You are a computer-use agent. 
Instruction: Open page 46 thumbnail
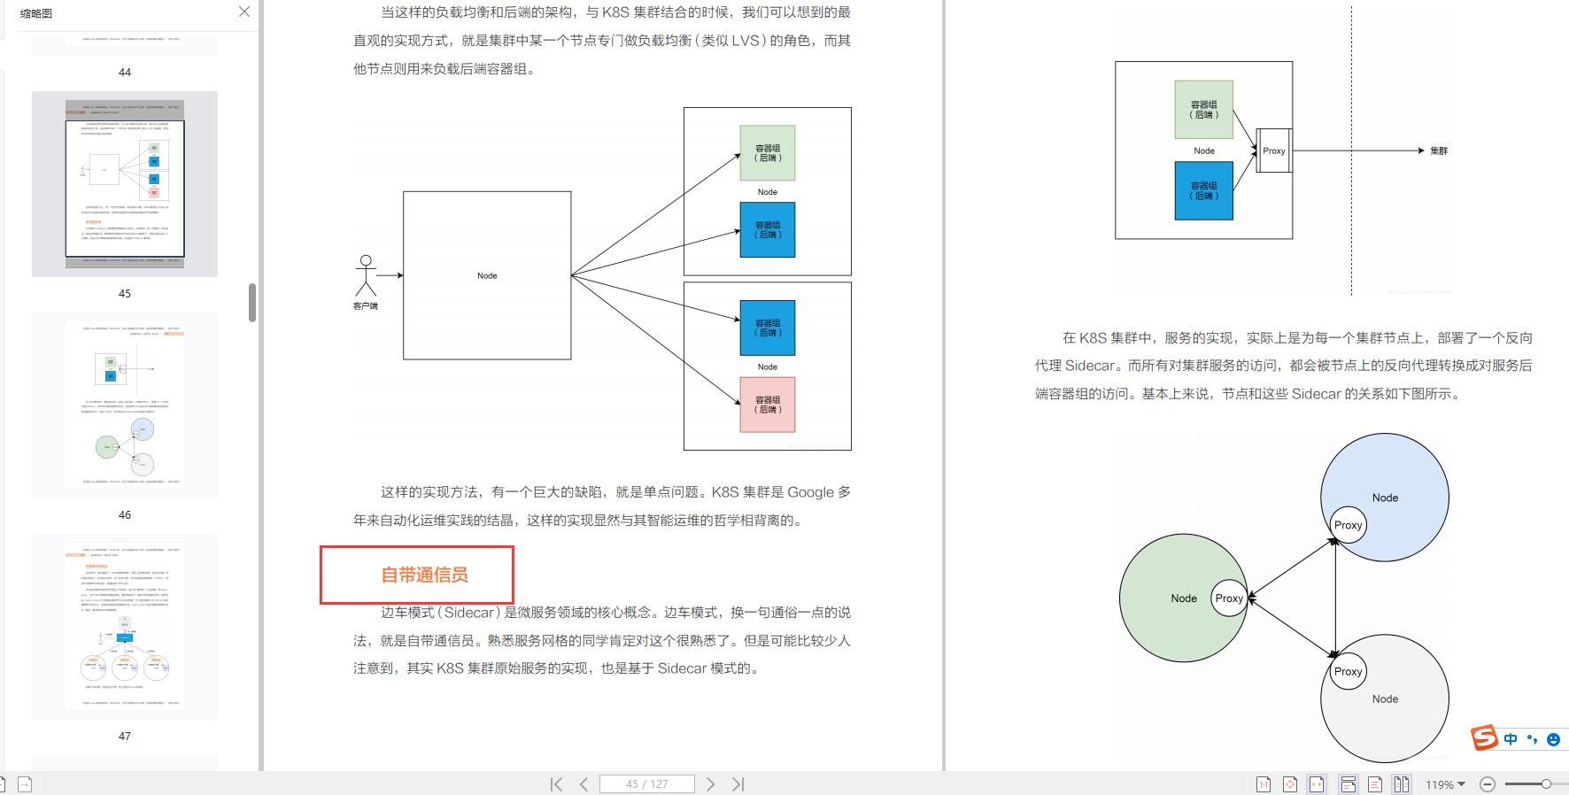(x=125, y=405)
